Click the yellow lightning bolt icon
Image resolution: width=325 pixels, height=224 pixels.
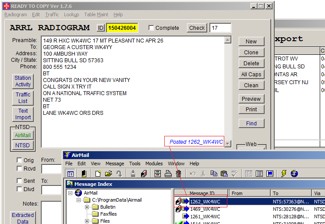tap(283, 174)
